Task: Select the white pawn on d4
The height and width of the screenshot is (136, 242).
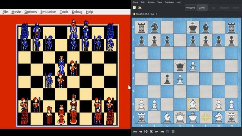Action: click(180, 79)
